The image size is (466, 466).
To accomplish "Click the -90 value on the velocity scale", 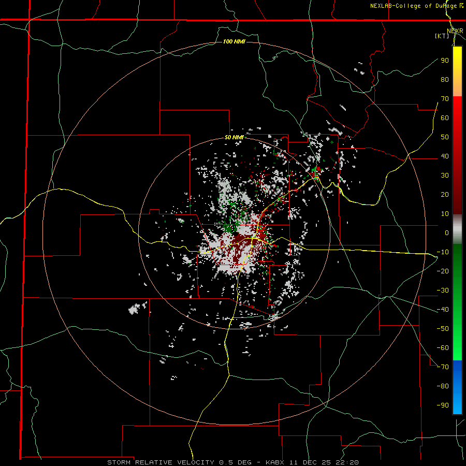I will click(443, 405).
